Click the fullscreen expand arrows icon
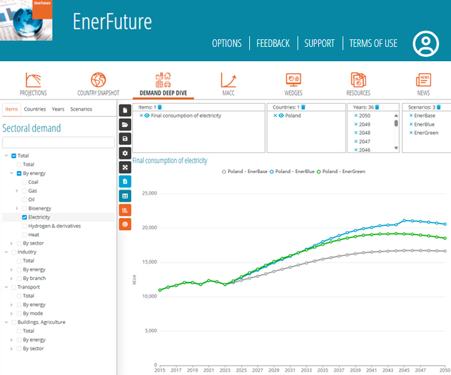Image resolution: width=451 pixels, height=375 pixels. [x=125, y=167]
